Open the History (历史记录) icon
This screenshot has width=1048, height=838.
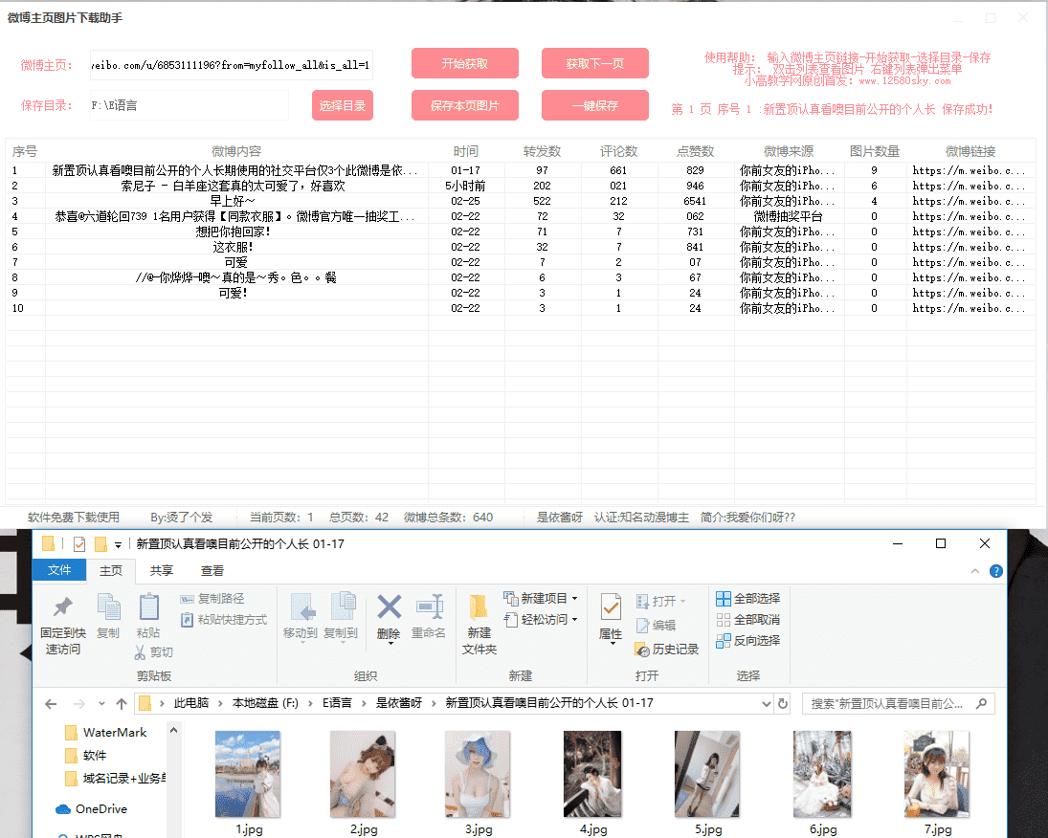[644, 650]
